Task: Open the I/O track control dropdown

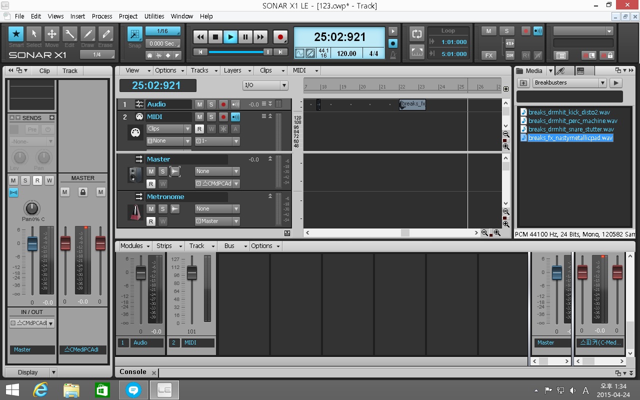Action: (265, 85)
